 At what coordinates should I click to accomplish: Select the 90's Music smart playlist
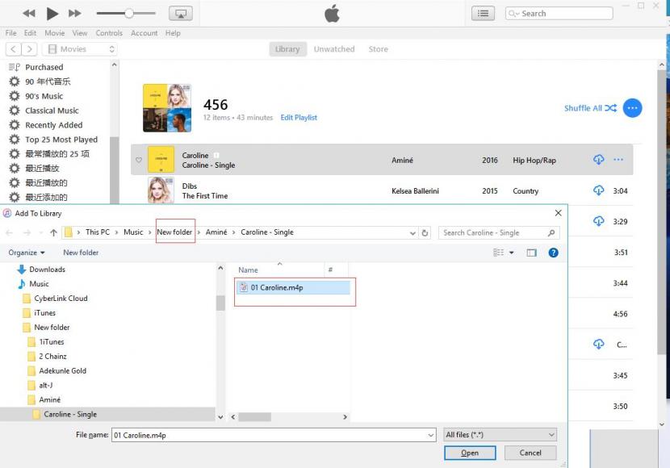(x=44, y=96)
